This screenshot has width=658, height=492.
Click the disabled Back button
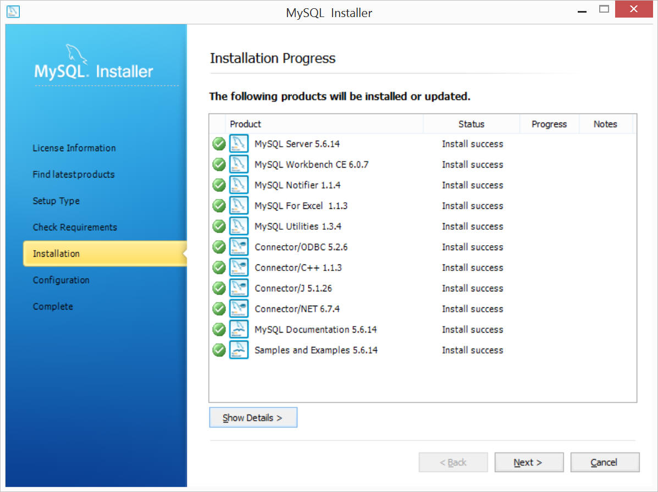[453, 462]
